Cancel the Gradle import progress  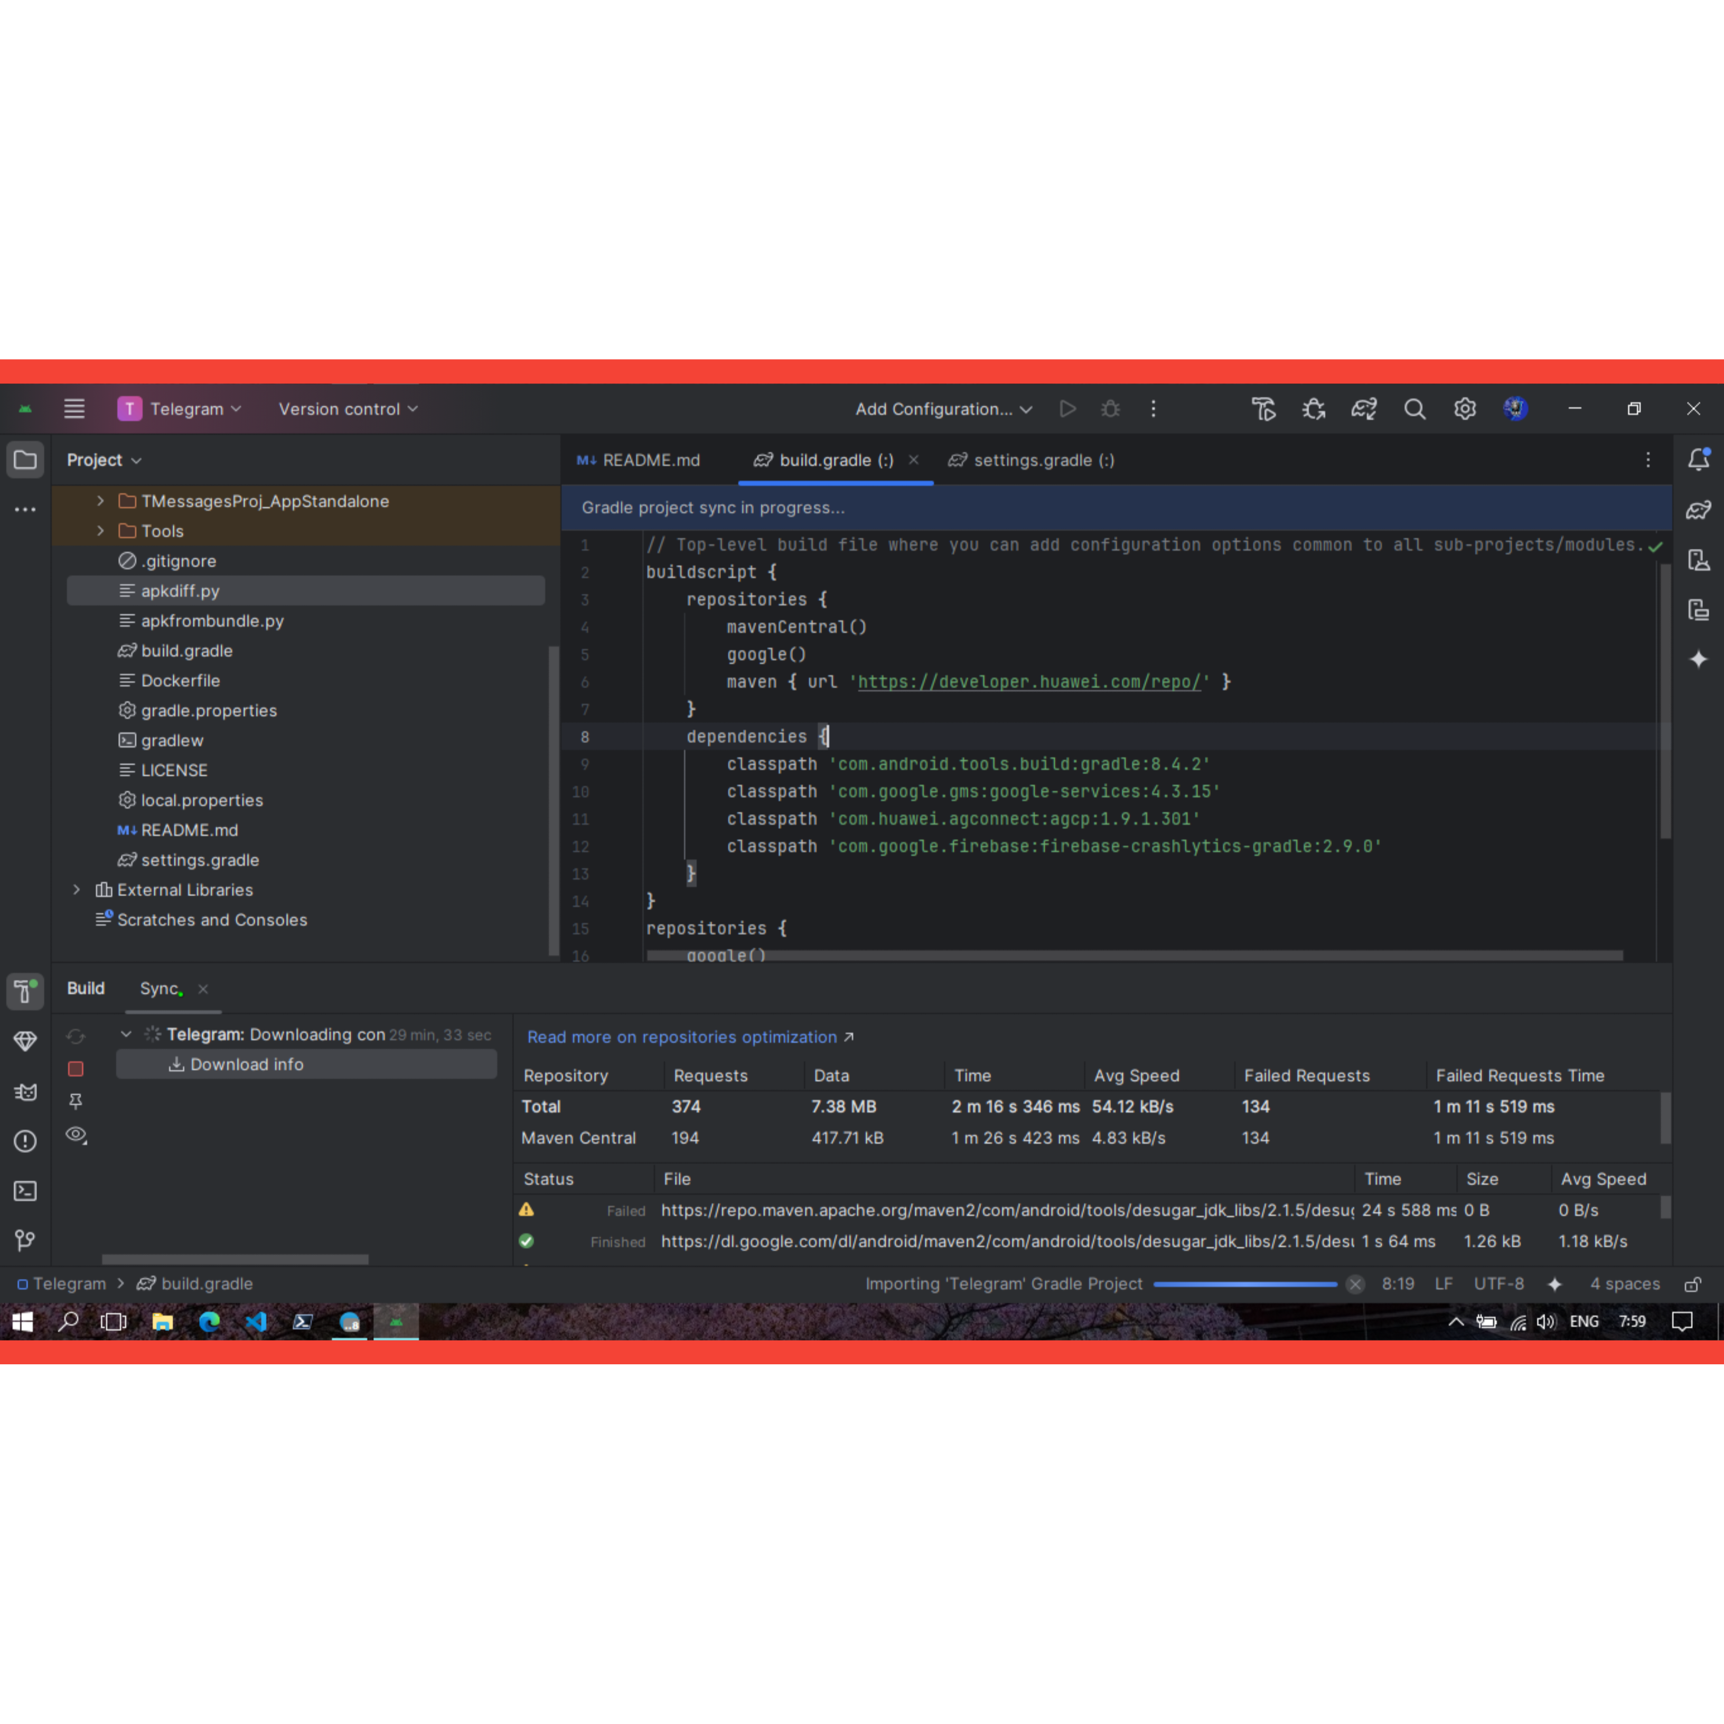coord(1355,1284)
